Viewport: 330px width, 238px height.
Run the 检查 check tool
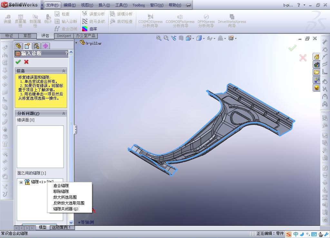click(62, 14)
